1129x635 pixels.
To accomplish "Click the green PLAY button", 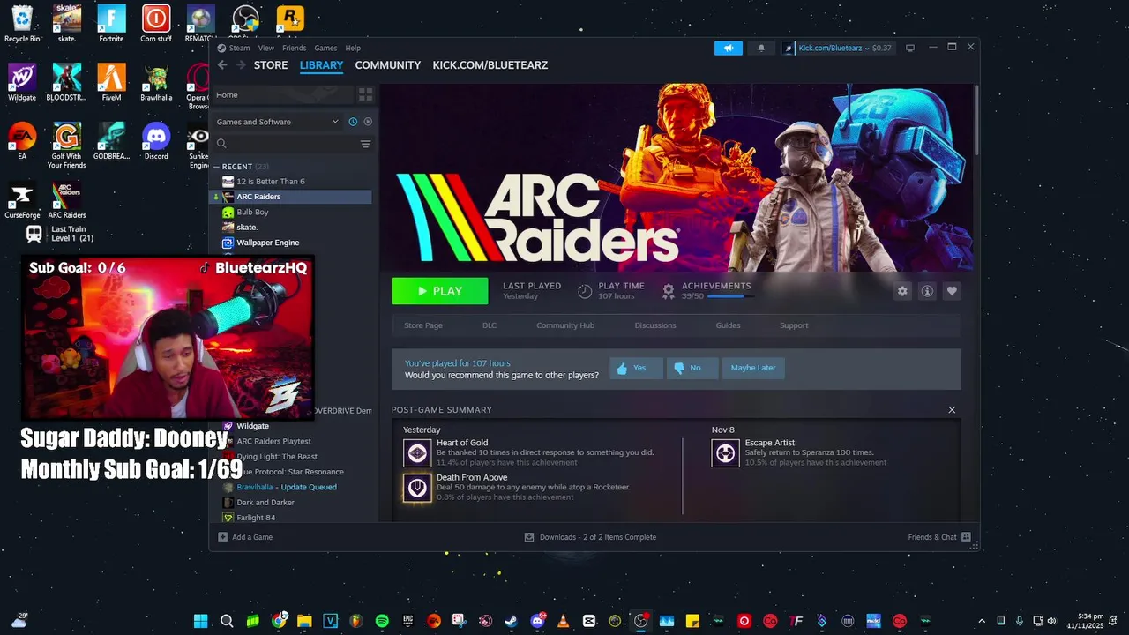I will [439, 291].
